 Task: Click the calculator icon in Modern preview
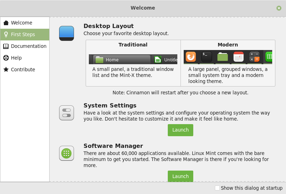coord(254,57)
